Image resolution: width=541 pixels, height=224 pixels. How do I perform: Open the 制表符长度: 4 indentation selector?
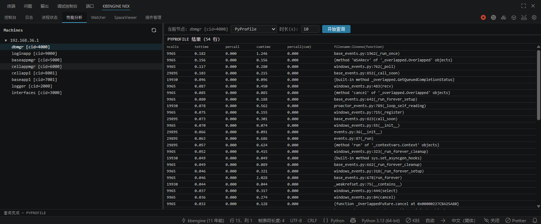(271, 220)
